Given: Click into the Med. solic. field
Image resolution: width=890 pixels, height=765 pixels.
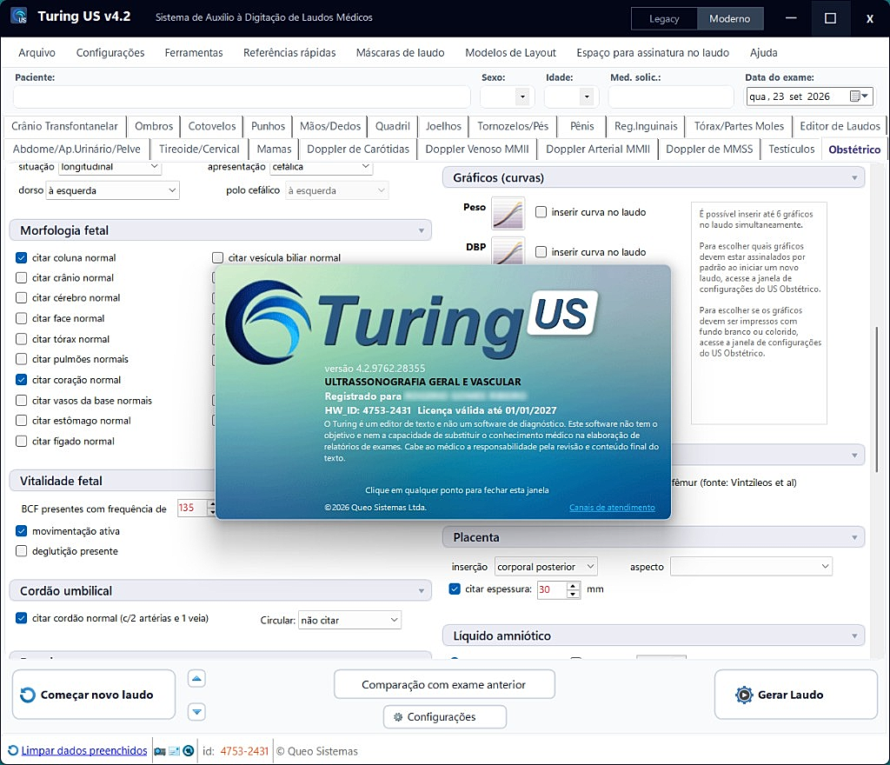Looking at the screenshot, I should point(671,97).
